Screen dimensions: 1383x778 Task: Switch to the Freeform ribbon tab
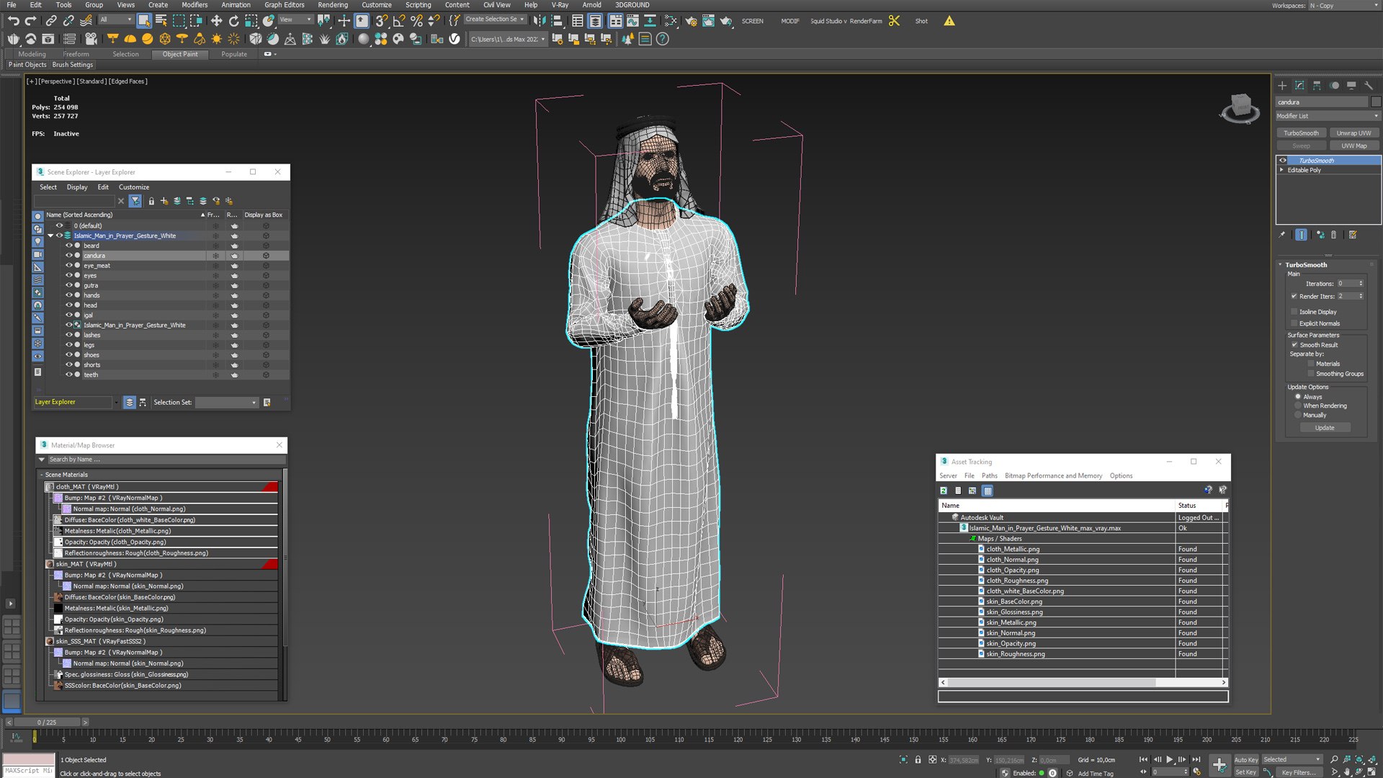pyautogui.click(x=76, y=54)
